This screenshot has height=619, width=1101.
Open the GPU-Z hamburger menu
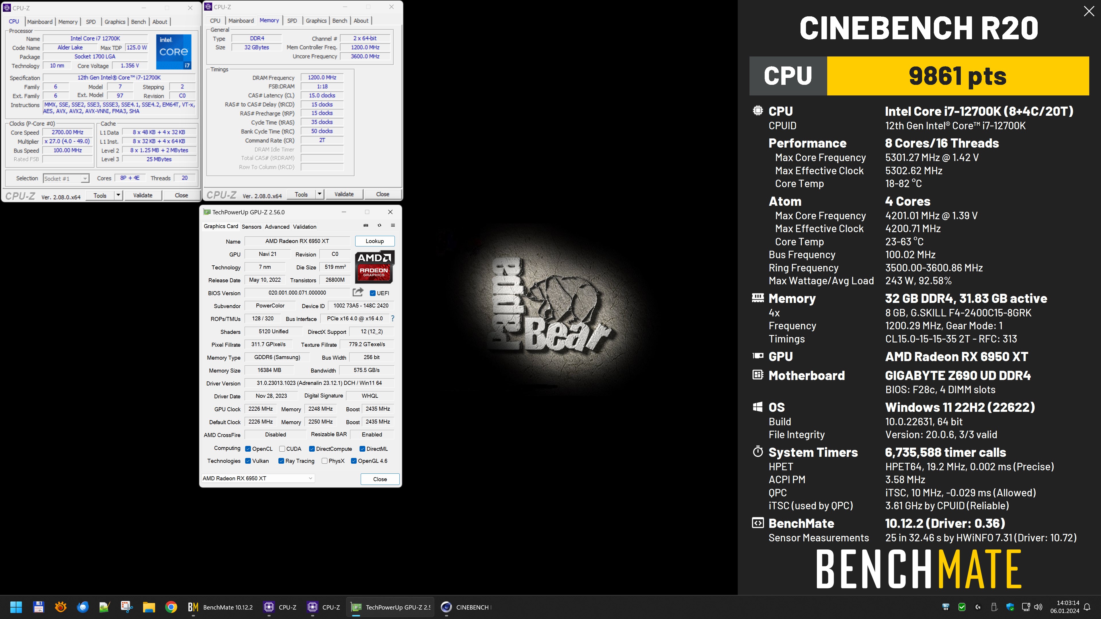pyautogui.click(x=393, y=225)
